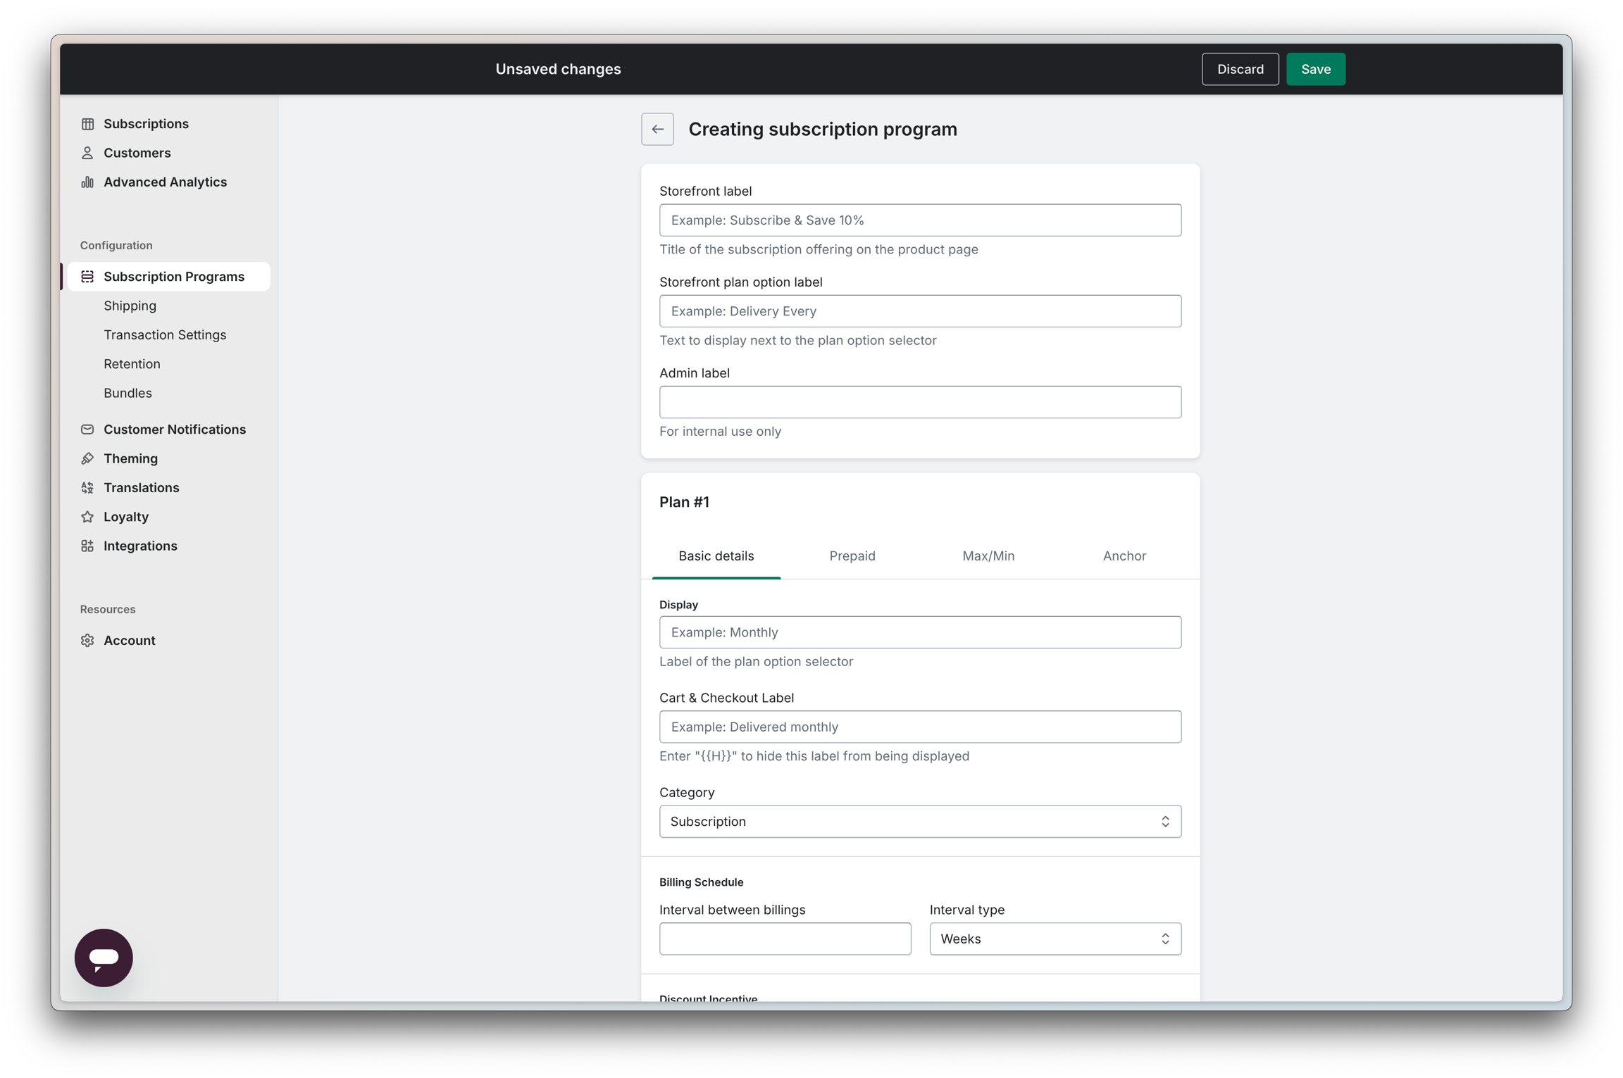Focus the Cart & Checkout Label field
Image resolution: width=1623 pixels, height=1078 pixels.
pyautogui.click(x=920, y=727)
